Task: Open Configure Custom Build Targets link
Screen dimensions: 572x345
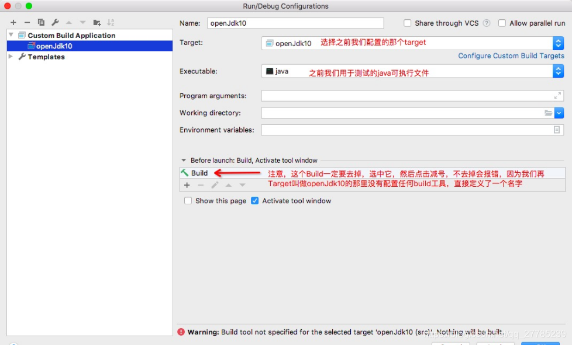Action: [511, 55]
